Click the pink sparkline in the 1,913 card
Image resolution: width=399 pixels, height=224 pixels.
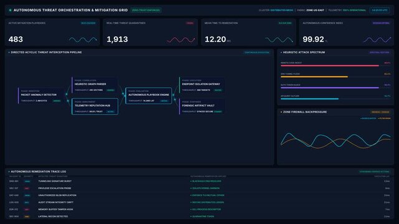coord(181,40)
